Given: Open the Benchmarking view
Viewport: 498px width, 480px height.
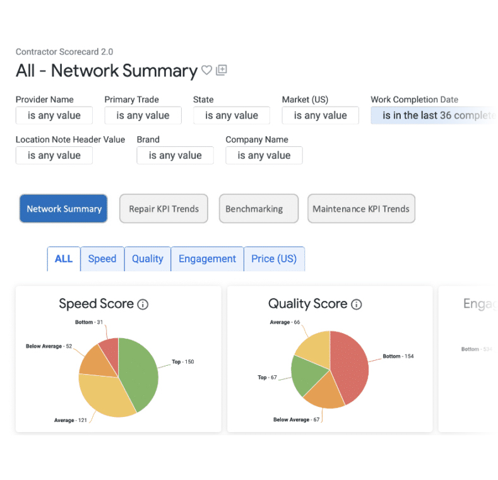Looking at the screenshot, I should pos(254,209).
